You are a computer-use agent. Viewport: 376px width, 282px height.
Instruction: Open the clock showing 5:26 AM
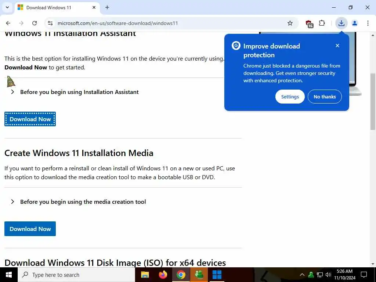pos(344,275)
